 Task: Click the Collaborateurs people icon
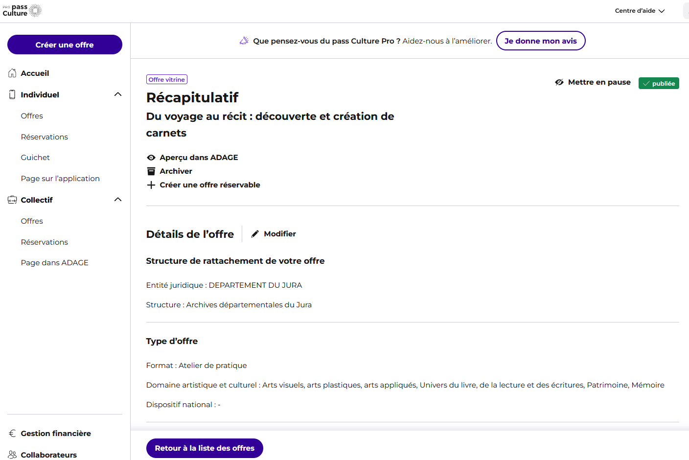pos(12,455)
